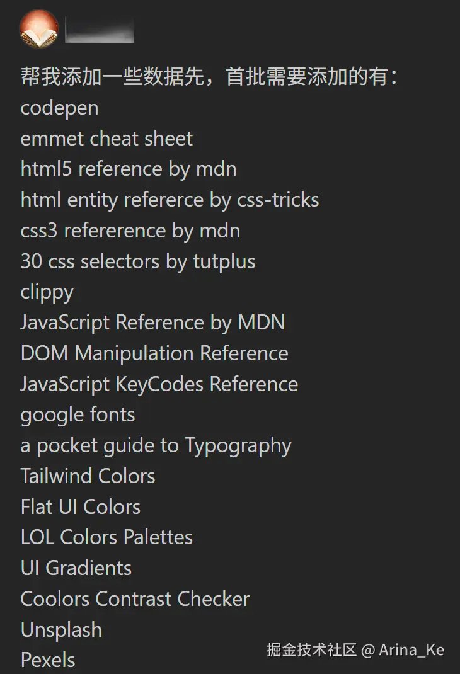Click the 'Flat UI Colors' line
The height and width of the screenshot is (674, 460).
80,507
